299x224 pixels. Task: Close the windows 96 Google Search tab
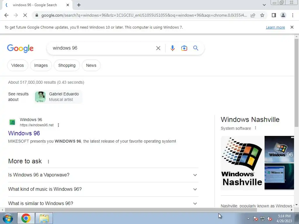[x=68, y=5]
